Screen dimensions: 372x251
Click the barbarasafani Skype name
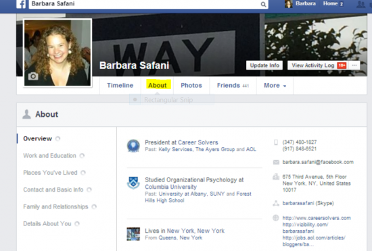(x=298, y=203)
